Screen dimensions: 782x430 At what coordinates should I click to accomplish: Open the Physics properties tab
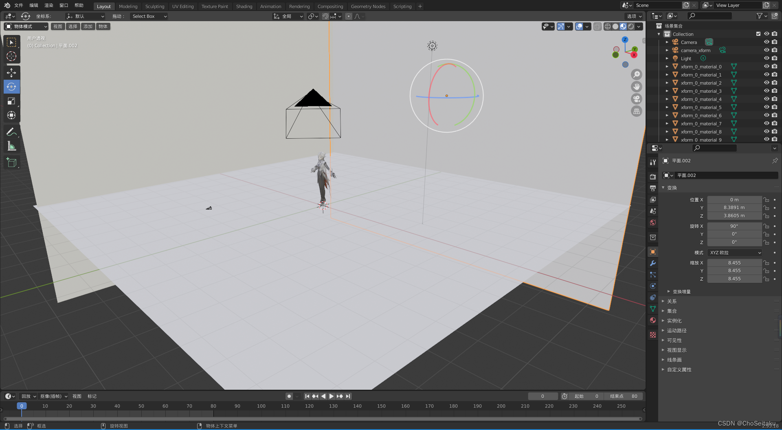[653, 286]
